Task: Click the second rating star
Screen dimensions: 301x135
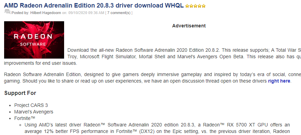Action: (x=191, y=6)
